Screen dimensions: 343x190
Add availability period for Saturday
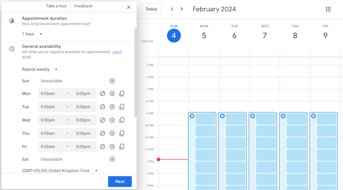pyautogui.click(x=112, y=159)
